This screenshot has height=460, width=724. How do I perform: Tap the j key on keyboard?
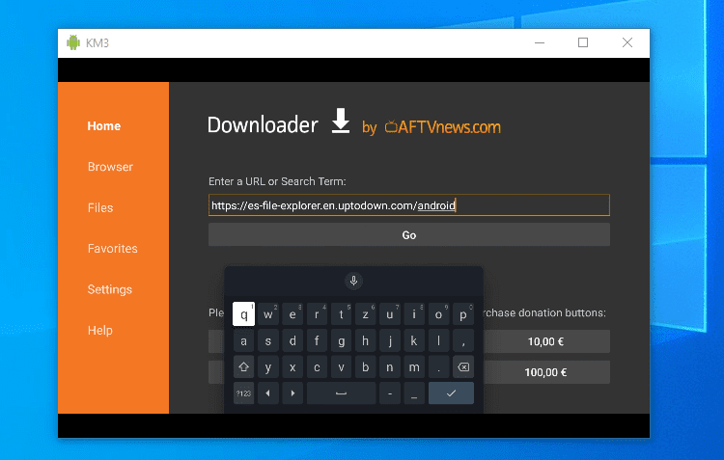[x=390, y=341]
